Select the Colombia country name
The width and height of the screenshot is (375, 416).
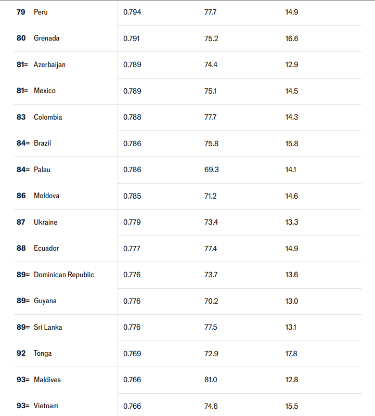coord(48,118)
